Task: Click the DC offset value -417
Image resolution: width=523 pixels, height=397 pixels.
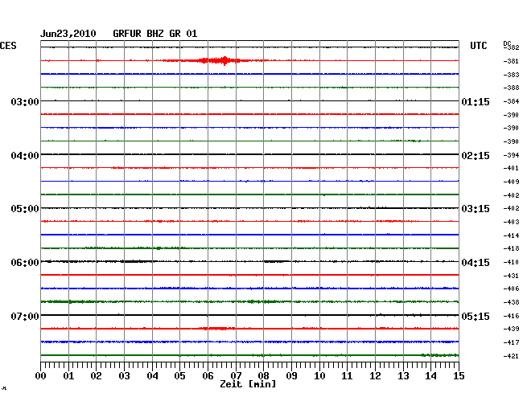Action: [511, 342]
